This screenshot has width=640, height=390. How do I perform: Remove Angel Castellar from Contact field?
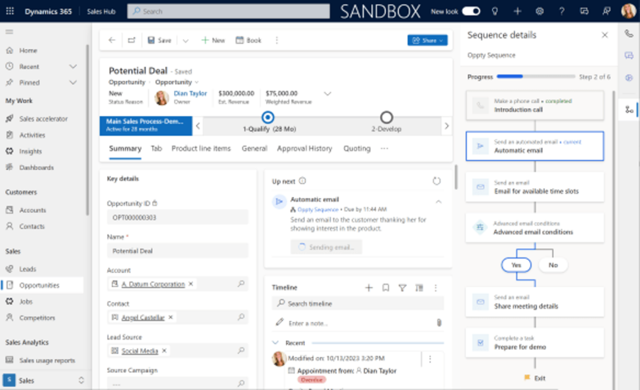[170, 317]
